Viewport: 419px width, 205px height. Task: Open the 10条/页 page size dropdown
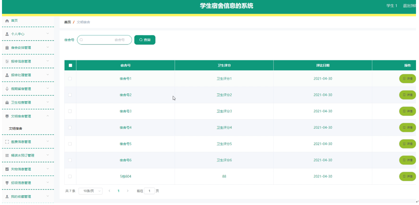click(91, 191)
